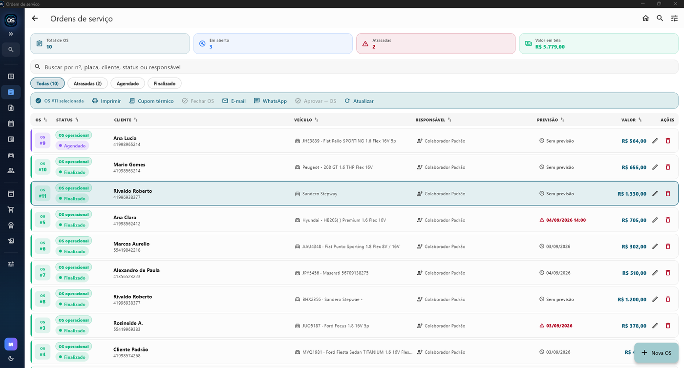
Task: Open the sliders settings icon in sidebar
Action: coord(11,264)
